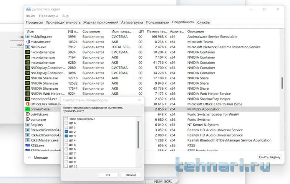Uncheck the ЦП 3 checkbox
This screenshot has height=184, width=290.
click(x=66, y=136)
